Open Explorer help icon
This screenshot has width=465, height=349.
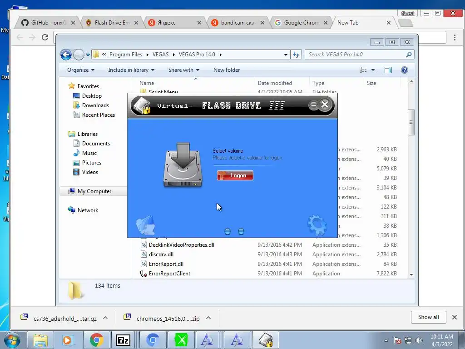[x=404, y=70]
